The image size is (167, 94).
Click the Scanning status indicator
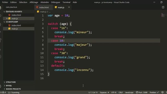tap(14, 92)
